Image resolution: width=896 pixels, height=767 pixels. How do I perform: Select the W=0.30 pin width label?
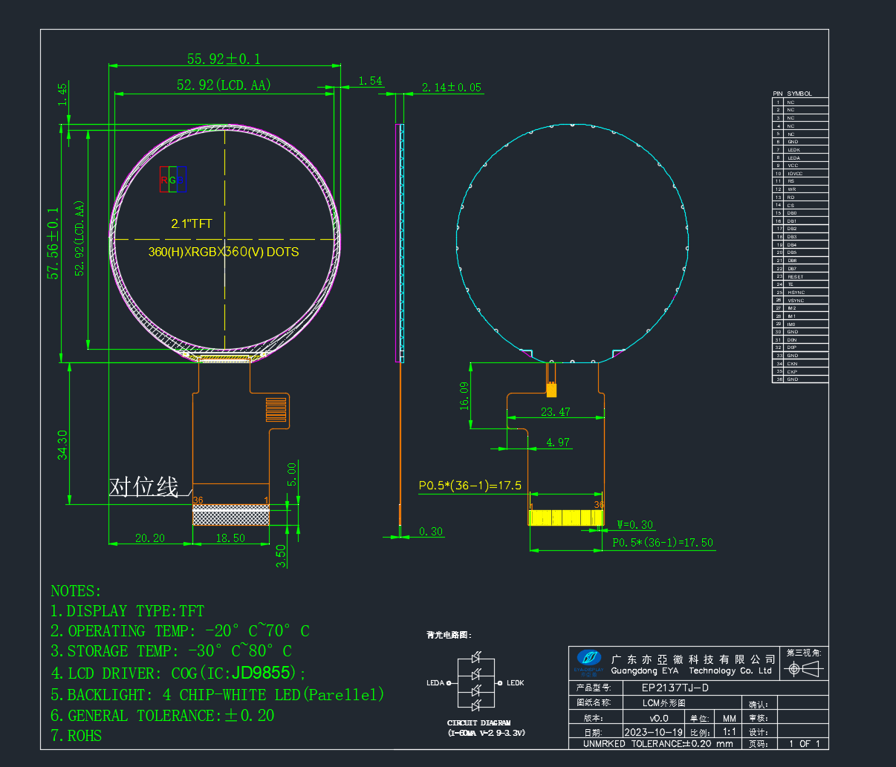[x=635, y=525]
